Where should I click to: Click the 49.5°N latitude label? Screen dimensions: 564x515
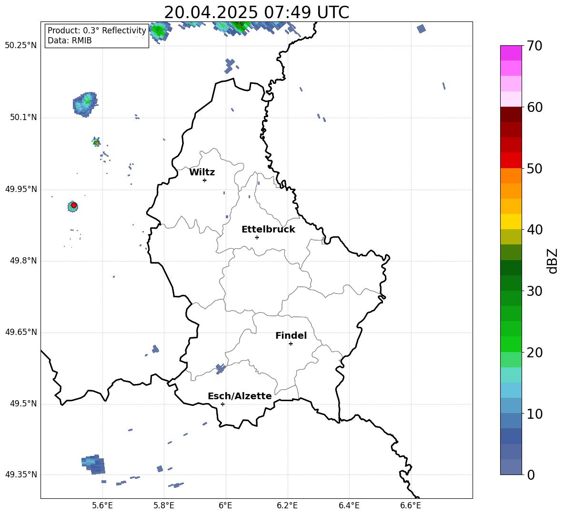(23, 404)
